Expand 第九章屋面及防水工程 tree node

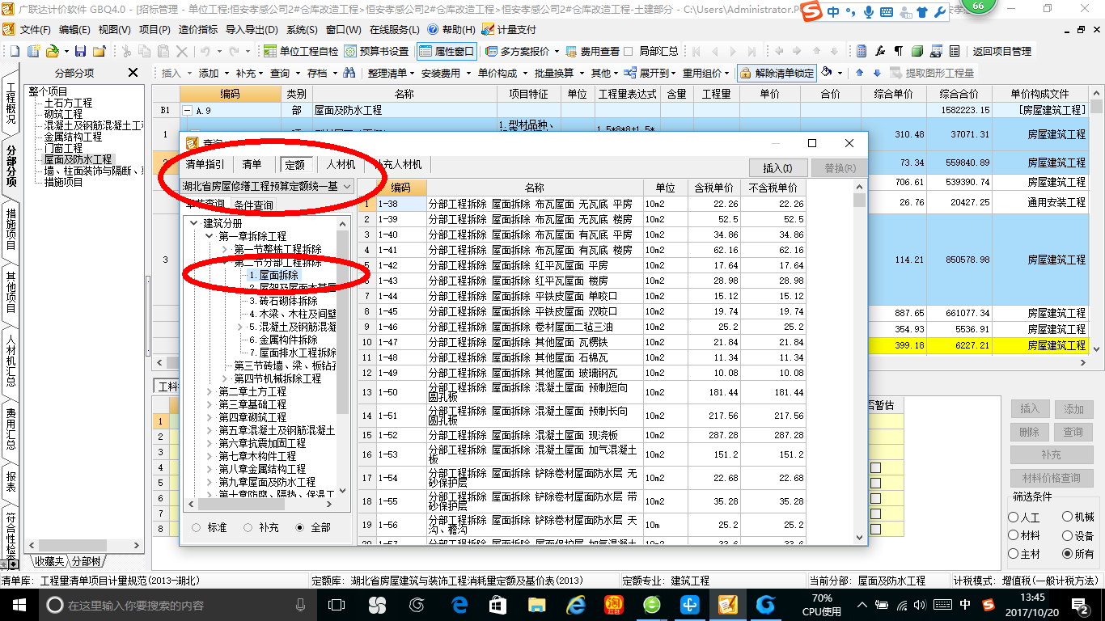click(x=210, y=482)
